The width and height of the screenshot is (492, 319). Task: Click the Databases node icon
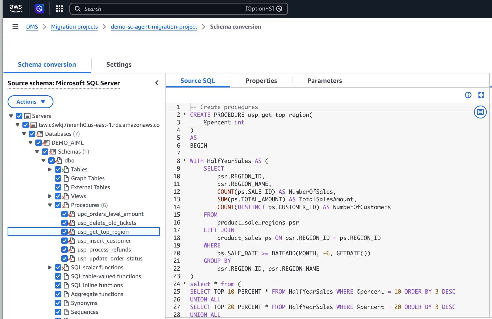coord(40,134)
